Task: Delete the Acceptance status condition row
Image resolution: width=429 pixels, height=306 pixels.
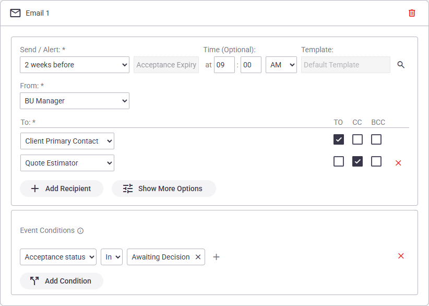Action: [x=401, y=256]
